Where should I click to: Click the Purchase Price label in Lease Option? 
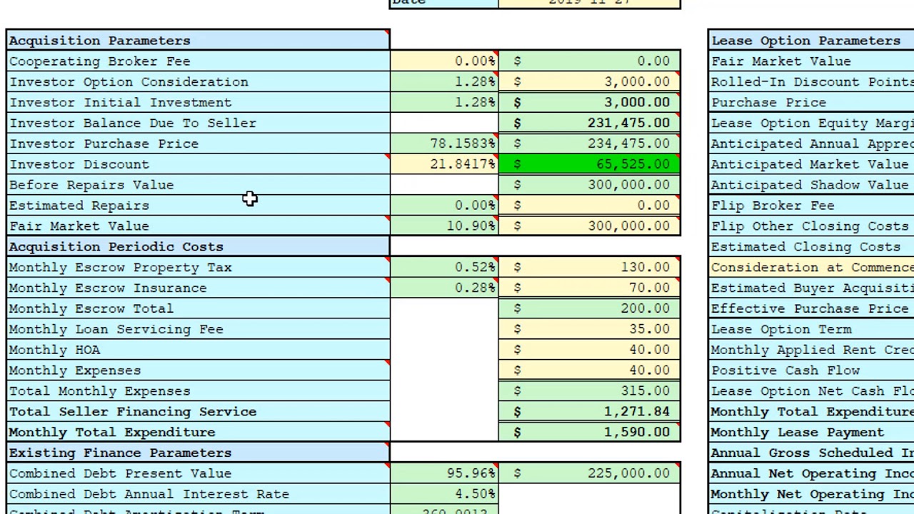tap(768, 103)
